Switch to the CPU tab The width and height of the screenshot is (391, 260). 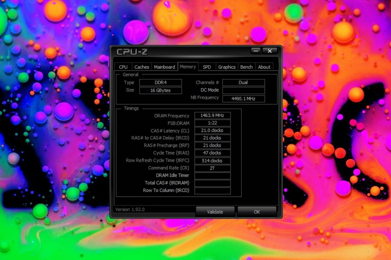click(123, 67)
